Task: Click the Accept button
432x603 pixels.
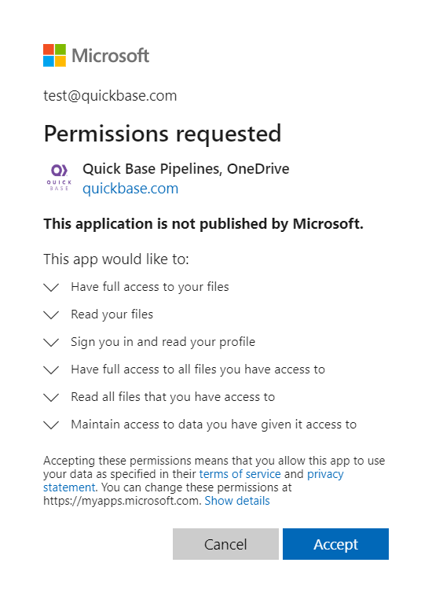Action: tap(335, 544)
